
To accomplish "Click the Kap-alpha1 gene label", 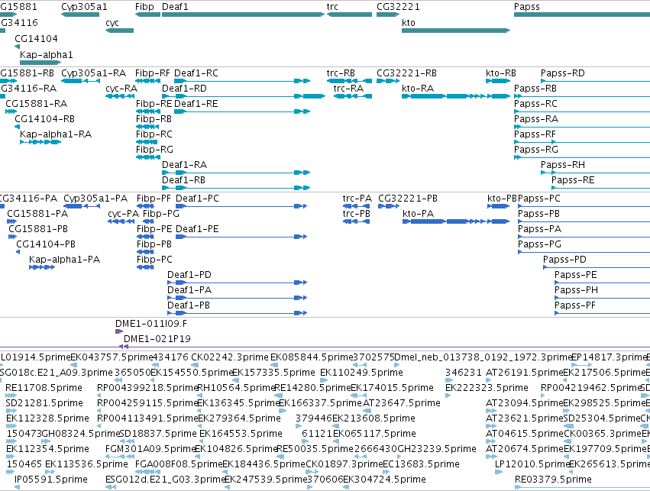I will 46,55.
